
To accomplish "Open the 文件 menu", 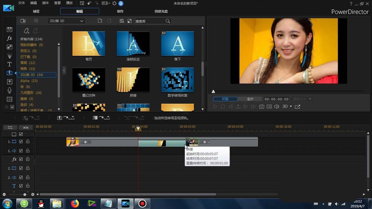I will coord(22,3).
